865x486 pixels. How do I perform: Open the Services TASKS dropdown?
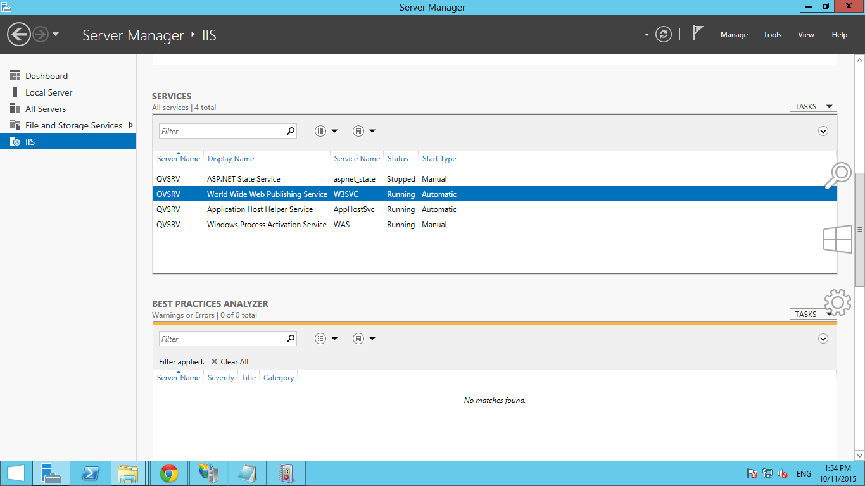813,106
